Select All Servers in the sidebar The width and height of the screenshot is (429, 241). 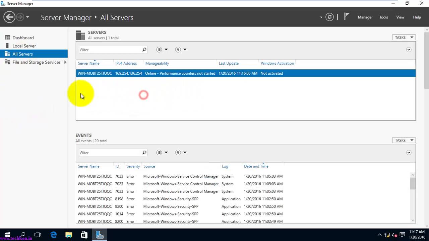(34, 54)
